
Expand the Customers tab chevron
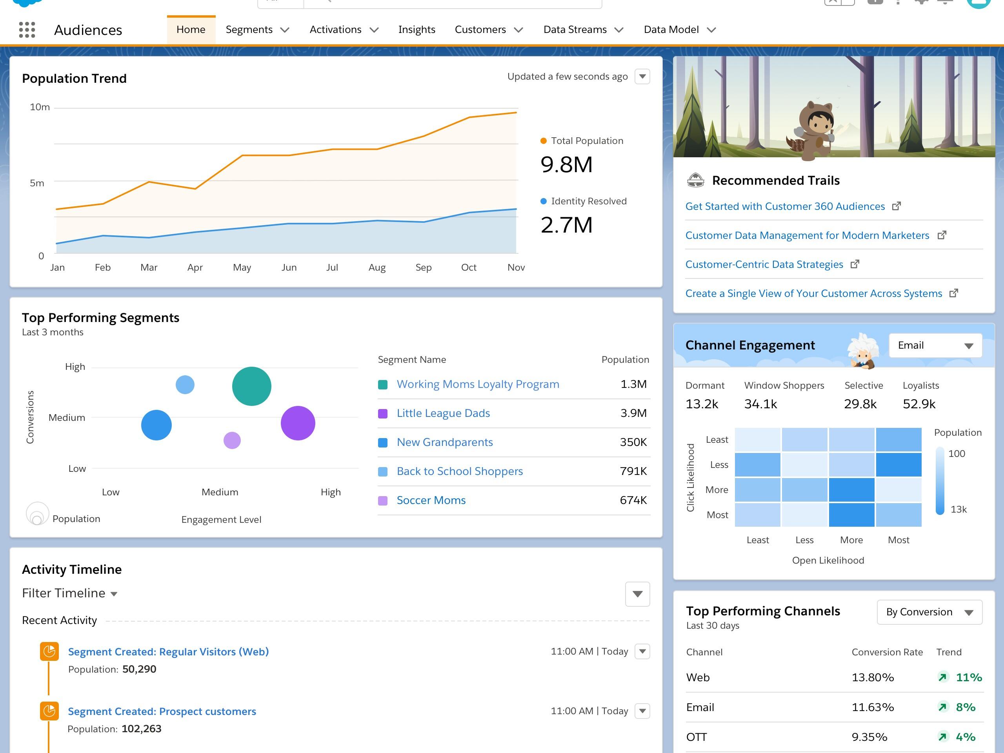pos(518,30)
